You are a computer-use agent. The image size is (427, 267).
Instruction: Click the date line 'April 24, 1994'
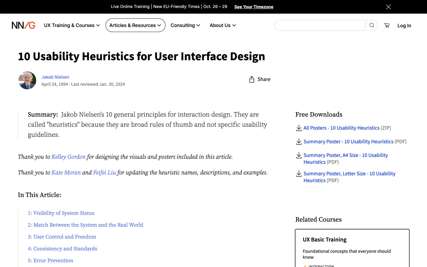point(55,84)
